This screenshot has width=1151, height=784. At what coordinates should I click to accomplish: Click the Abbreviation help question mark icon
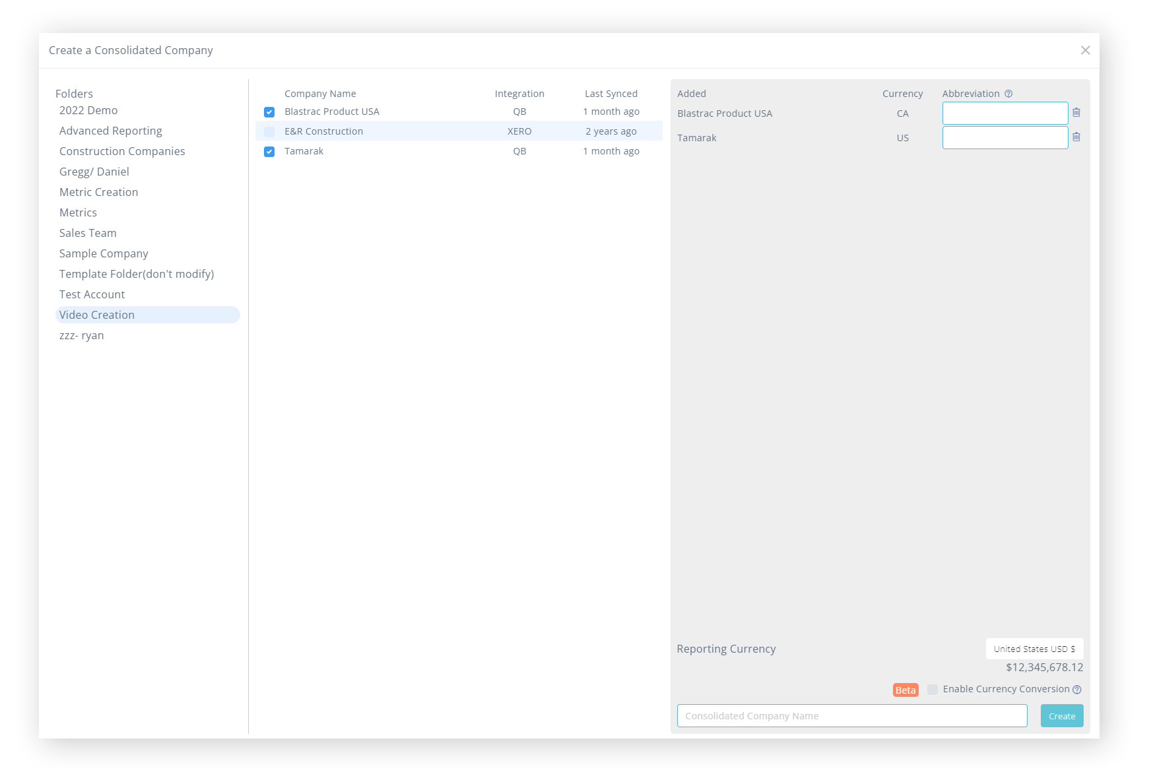[x=1008, y=94]
